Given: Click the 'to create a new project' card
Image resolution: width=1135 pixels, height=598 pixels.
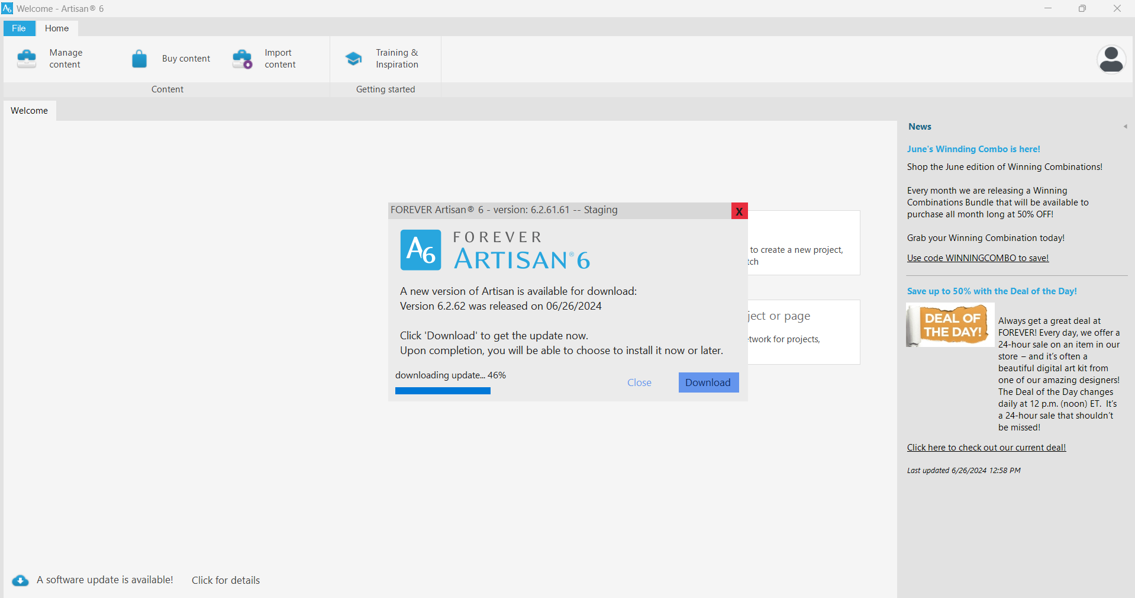Looking at the screenshot, I should [x=804, y=243].
